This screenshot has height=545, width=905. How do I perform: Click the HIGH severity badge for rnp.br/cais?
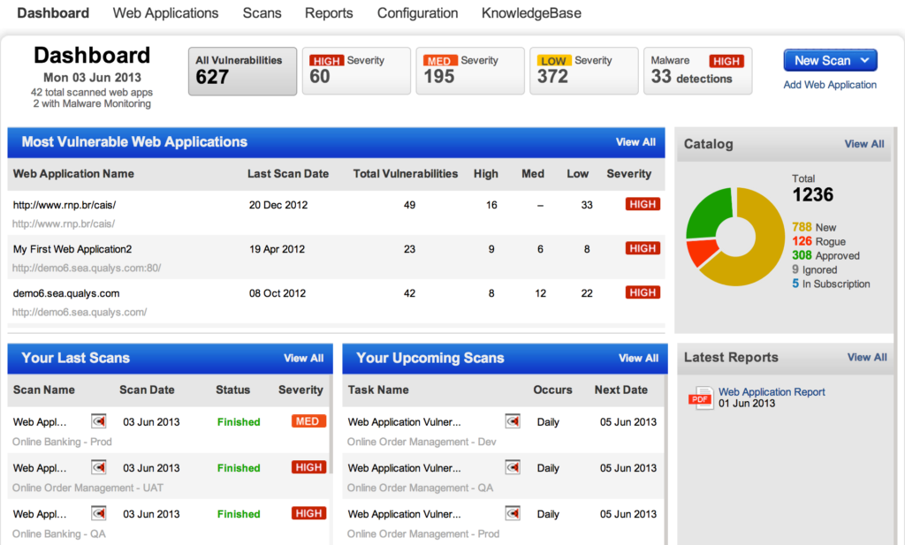point(643,203)
